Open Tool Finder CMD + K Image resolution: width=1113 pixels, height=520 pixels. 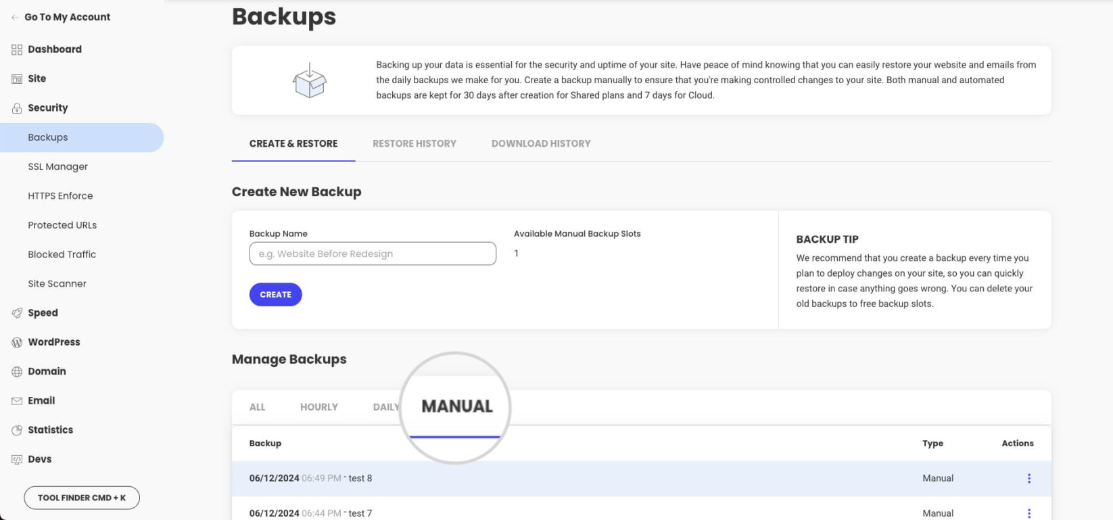[x=82, y=498]
